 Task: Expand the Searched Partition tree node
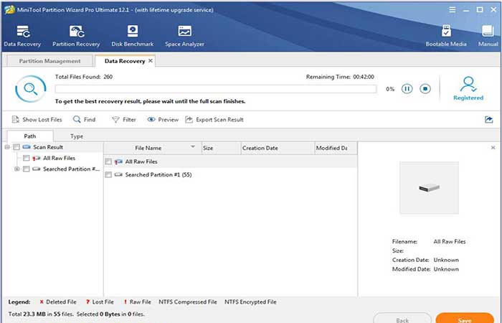click(17, 169)
